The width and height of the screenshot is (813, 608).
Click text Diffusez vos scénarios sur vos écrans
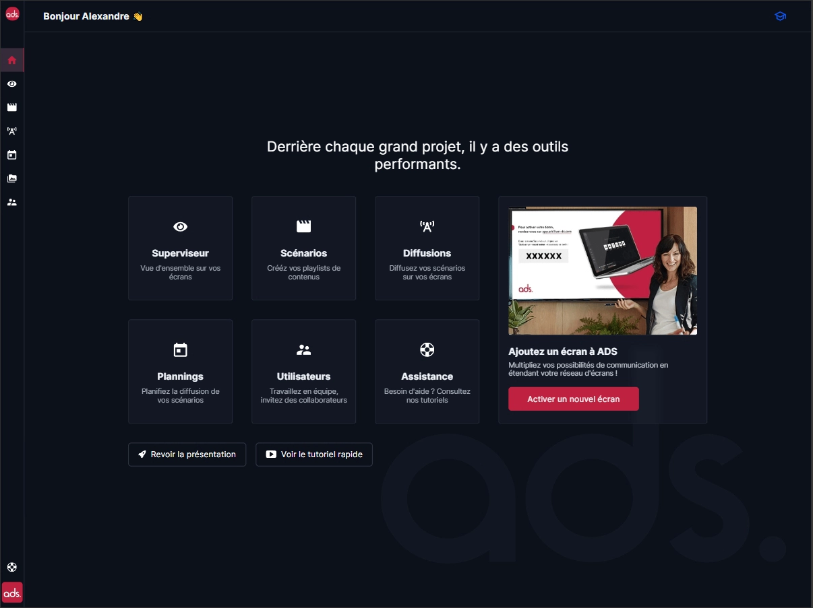pos(427,273)
